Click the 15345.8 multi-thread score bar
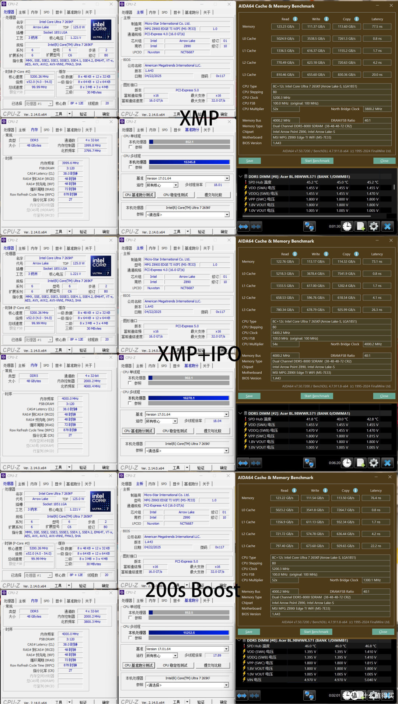Screen dimensions: 398x704 (x=189, y=162)
